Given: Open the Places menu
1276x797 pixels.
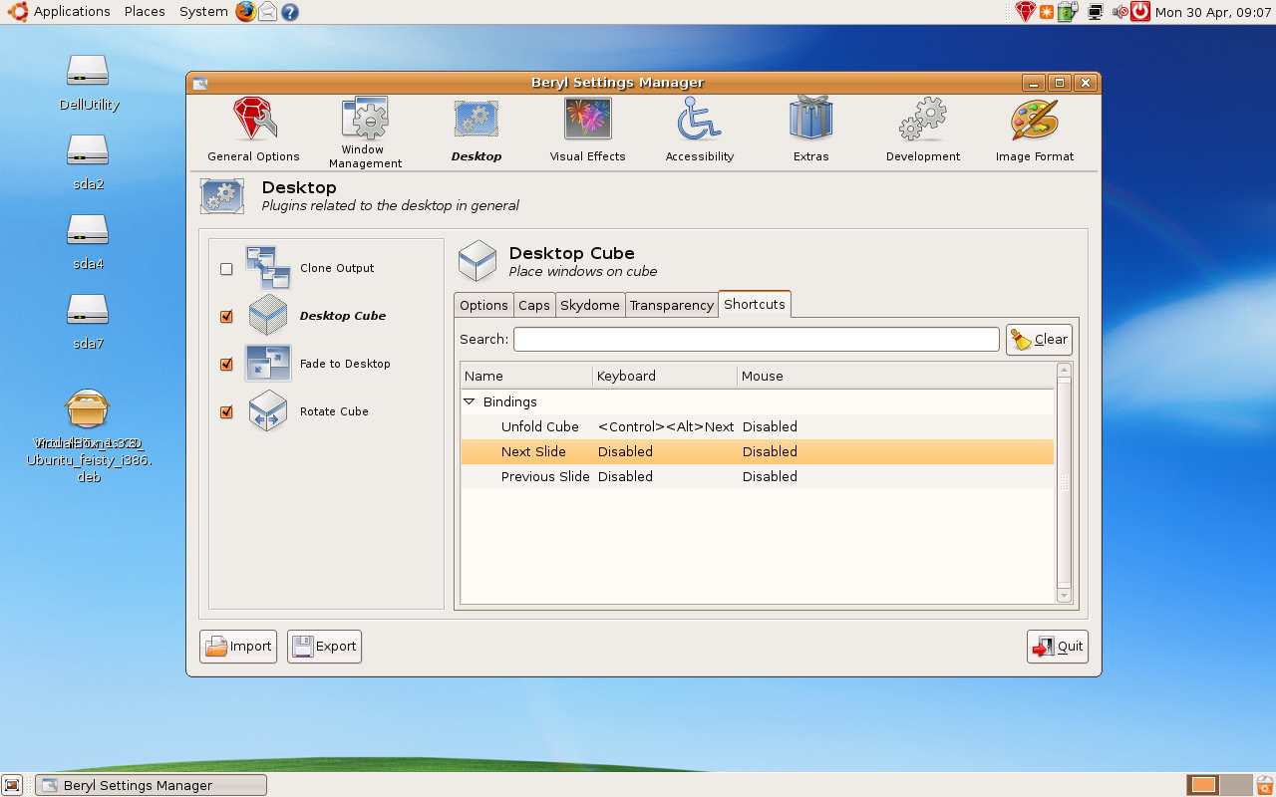Looking at the screenshot, I should [x=145, y=12].
